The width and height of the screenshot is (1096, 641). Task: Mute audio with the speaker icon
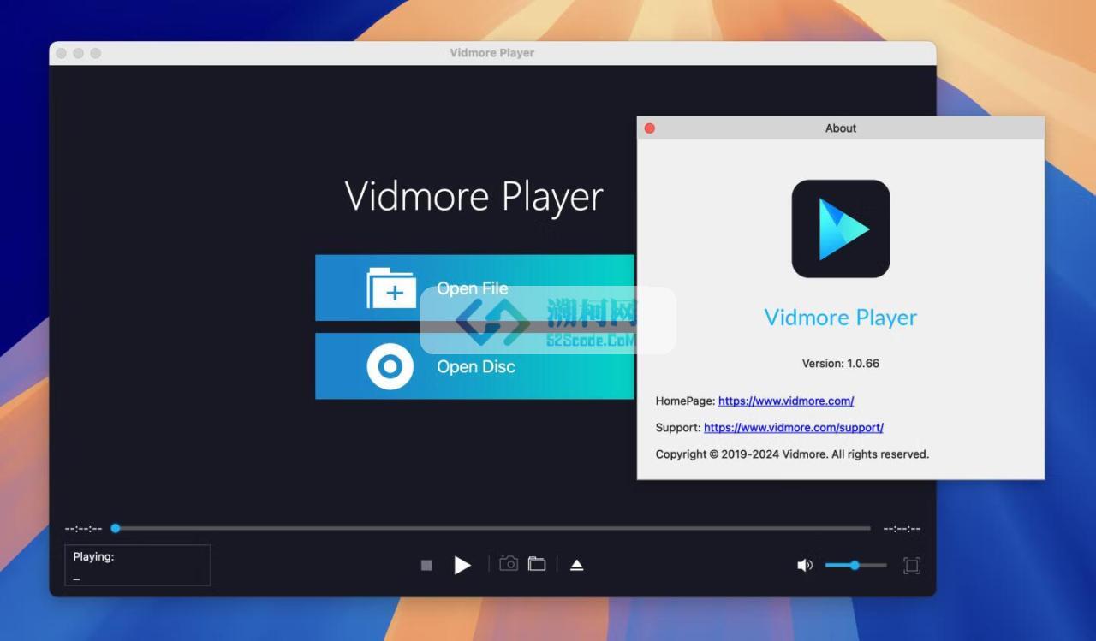(x=805, y=565)
